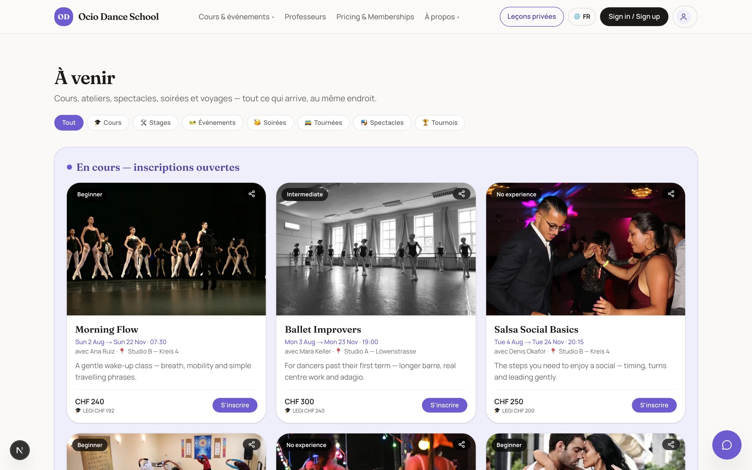Click 'Mon 3 Aug → Mon 23 Nov · 19:00'
752x470 pixels.
point(331,342)
